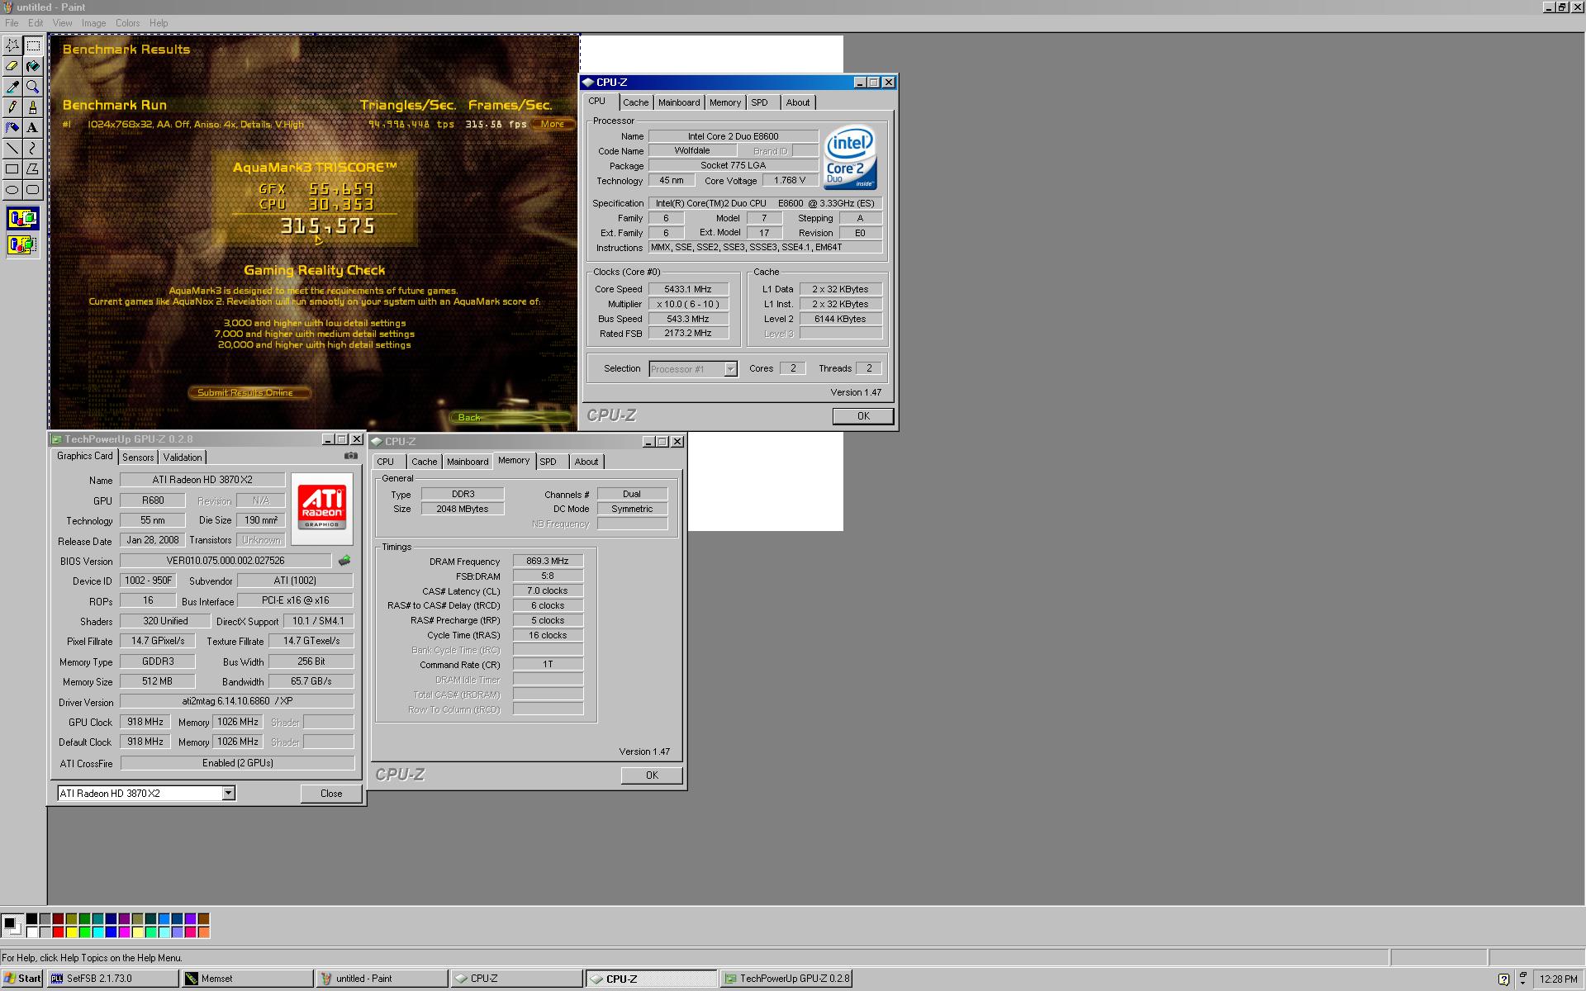Select the Pick Color eyedropper tool
This screenshot has height=991, width=1586.
[12, 87]
